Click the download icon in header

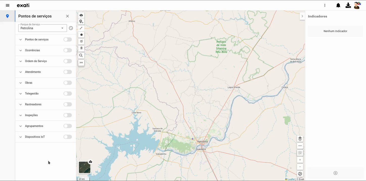pyautogui.click(x=348, y=5)
